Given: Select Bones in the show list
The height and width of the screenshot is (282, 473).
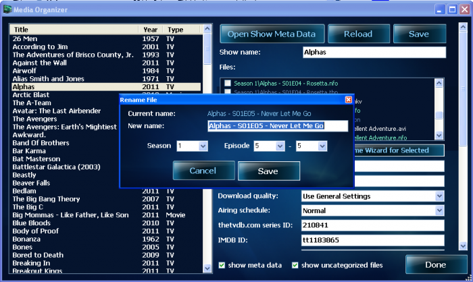Looking at the screenshot, I should (x=106, y=247).
